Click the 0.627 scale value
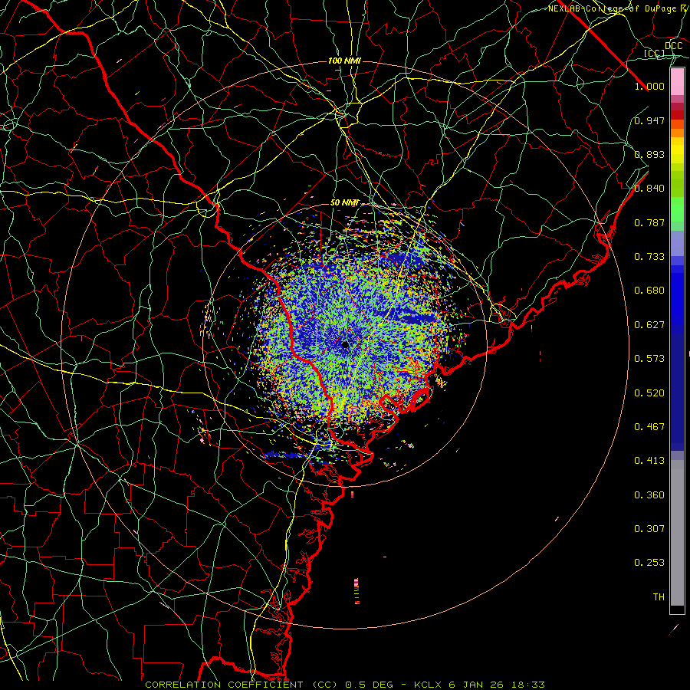Screen dimensions: 690x690 click(x=649, y=325)
